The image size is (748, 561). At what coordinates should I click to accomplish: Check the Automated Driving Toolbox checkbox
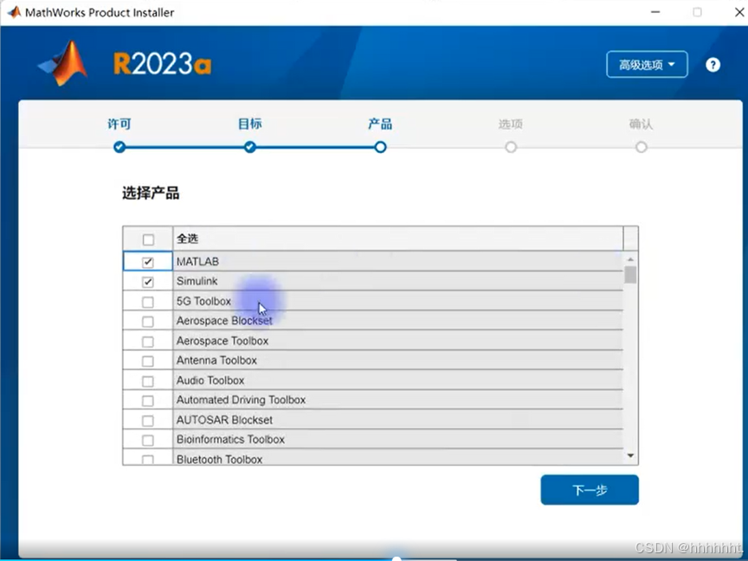148,400
